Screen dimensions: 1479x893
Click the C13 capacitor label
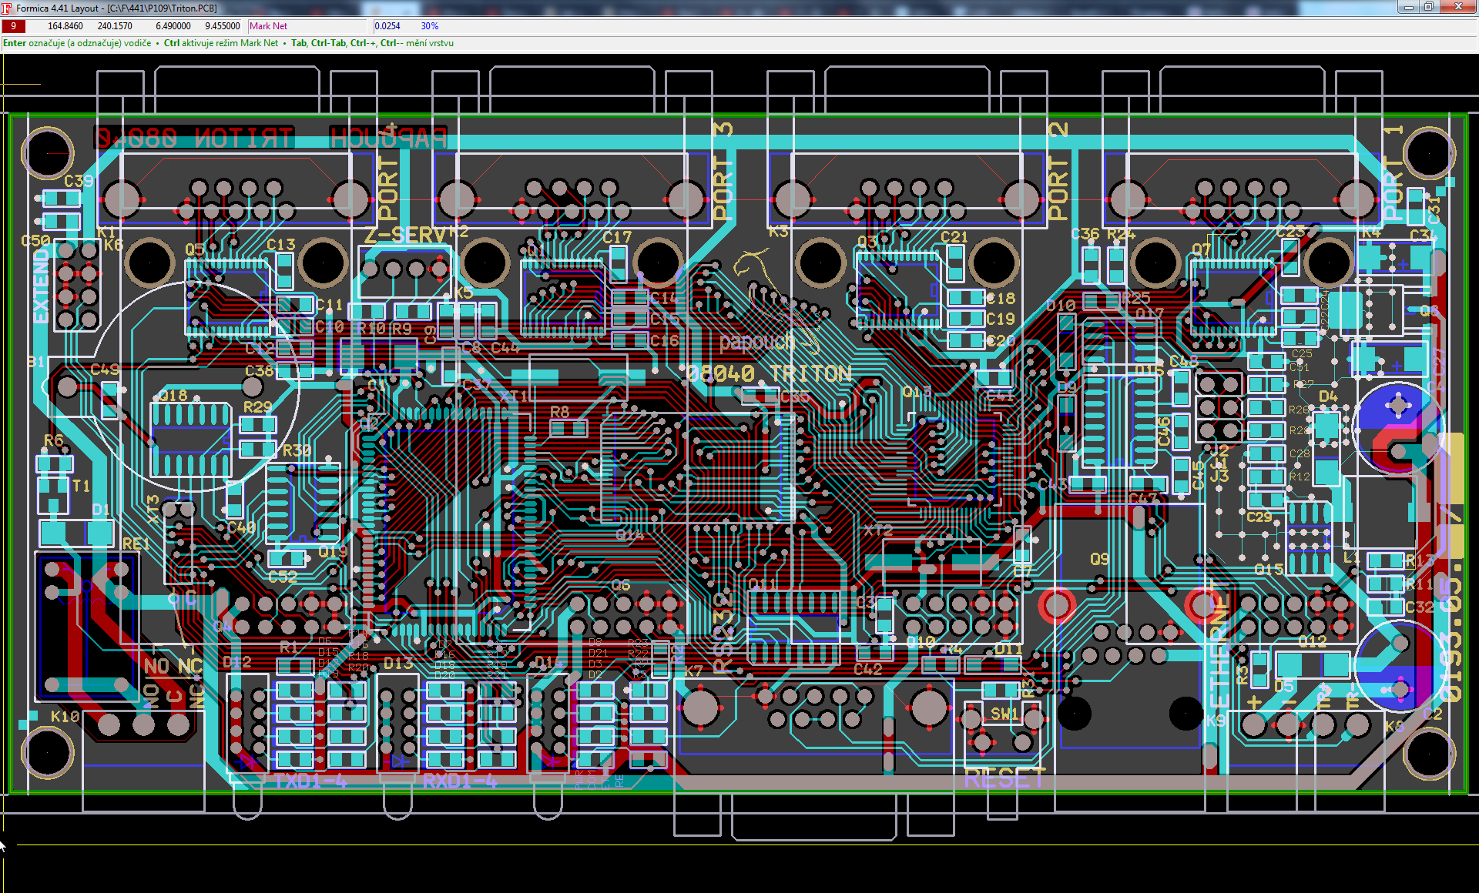[x=281, y=244]
